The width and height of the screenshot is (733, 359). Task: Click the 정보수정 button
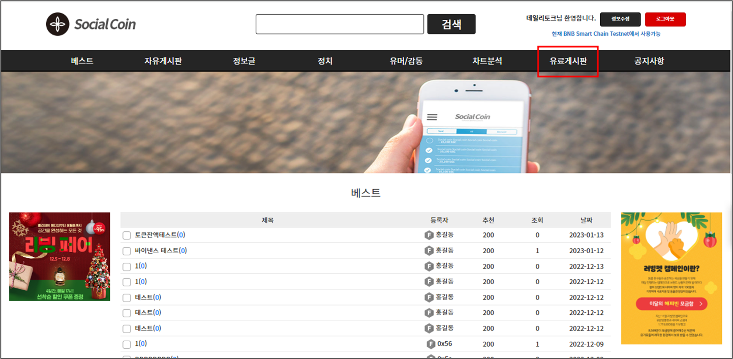coord(620,19)
